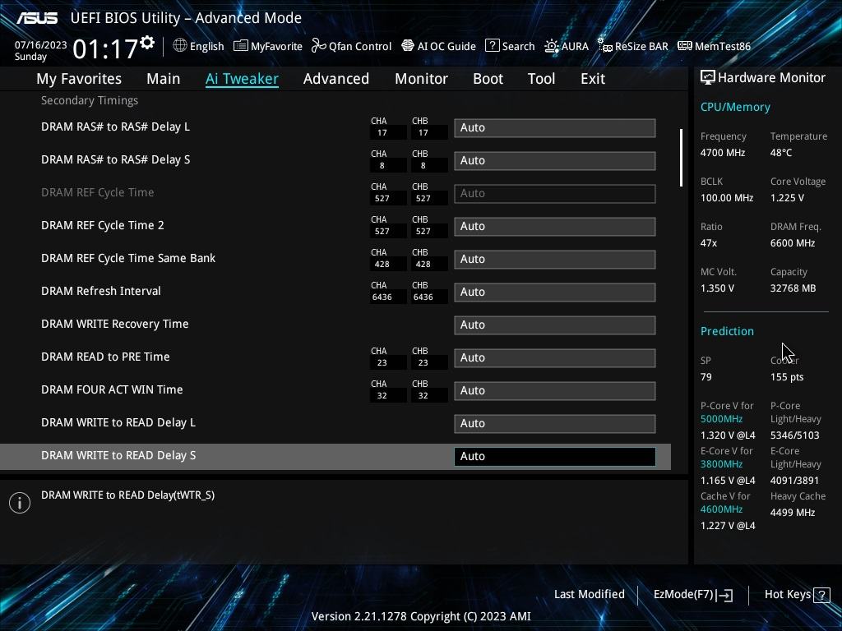Click the Search question mark icon
The height and width of the screenshot is (631, 842).
pyautogui.click(x=492, y=46)
